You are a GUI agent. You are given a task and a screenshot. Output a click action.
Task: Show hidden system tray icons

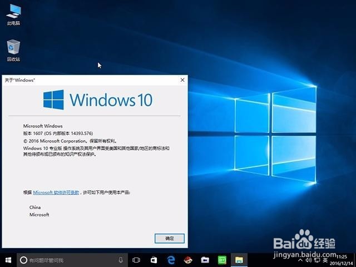(x=300, y=260)
